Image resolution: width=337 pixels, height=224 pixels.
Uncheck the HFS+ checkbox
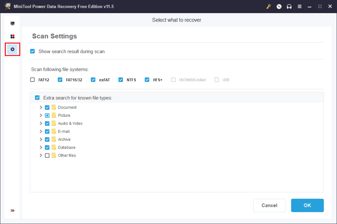coord(147,80)
